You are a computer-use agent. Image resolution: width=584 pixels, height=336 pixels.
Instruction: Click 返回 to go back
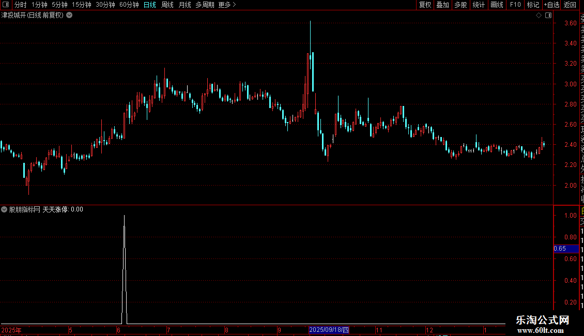point(570,5)
